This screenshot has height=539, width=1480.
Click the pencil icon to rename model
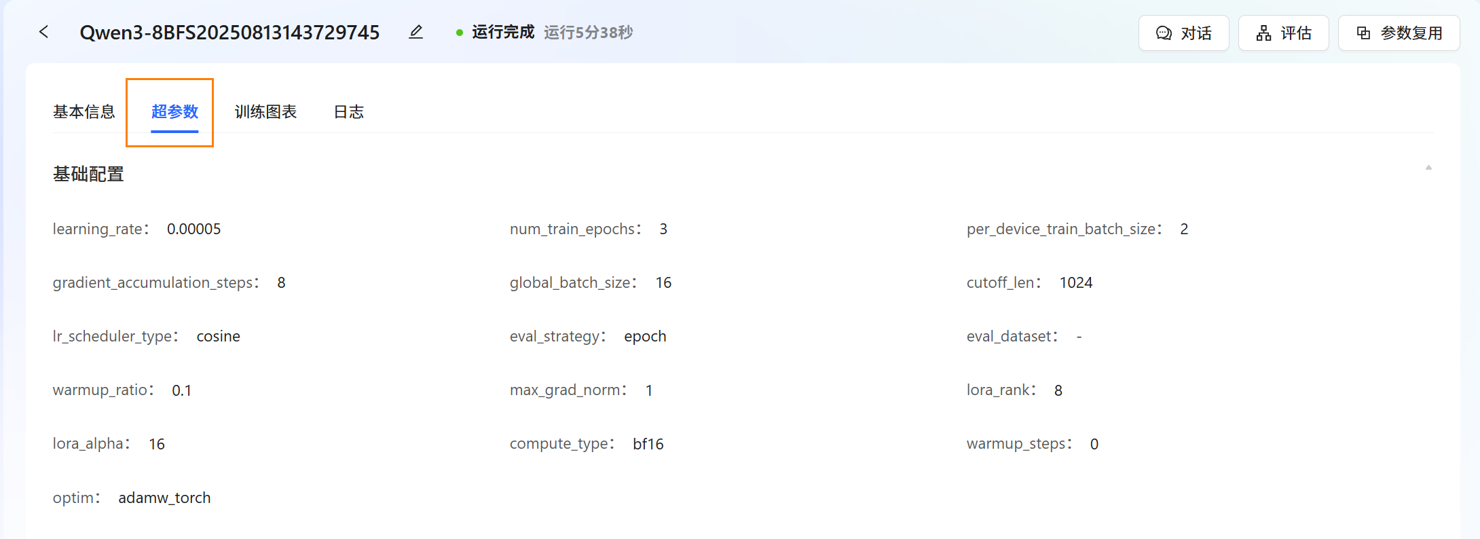(x=415, y=32)
